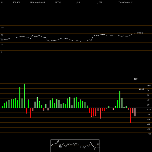Click the 'MR' panel title
This screenshot has width=152, height=152.
coord(136,79)
